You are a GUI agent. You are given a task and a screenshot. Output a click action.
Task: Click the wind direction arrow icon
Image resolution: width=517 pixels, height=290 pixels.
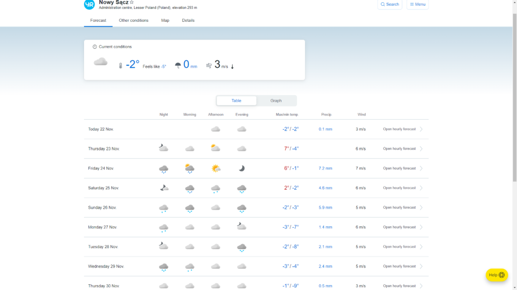click(x=232, y=66)
